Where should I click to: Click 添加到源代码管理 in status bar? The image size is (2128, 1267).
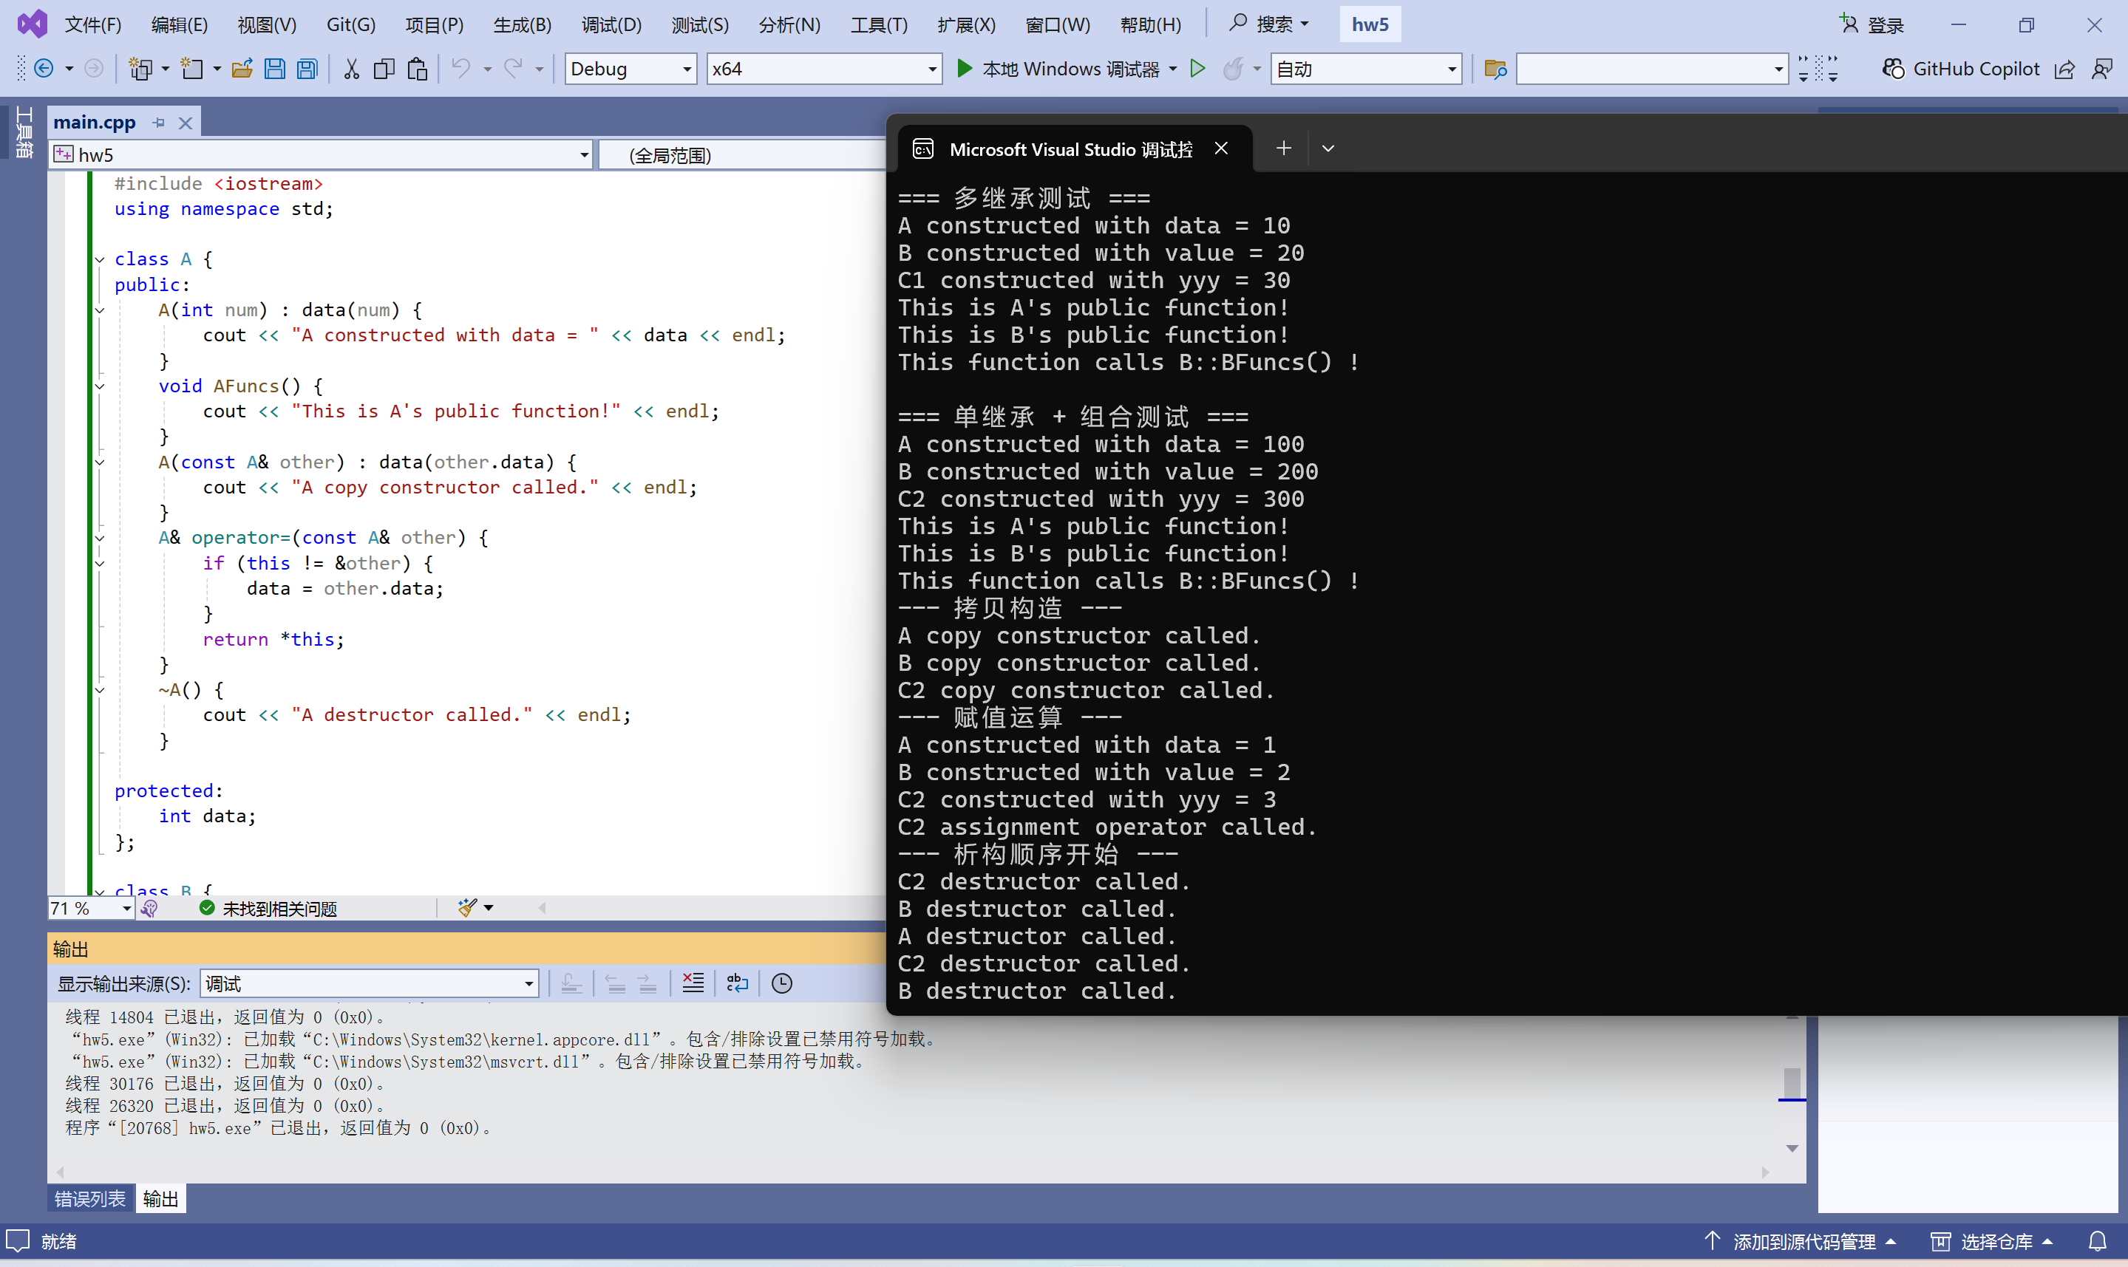pyautogui.click(x=1803, y=1241)
